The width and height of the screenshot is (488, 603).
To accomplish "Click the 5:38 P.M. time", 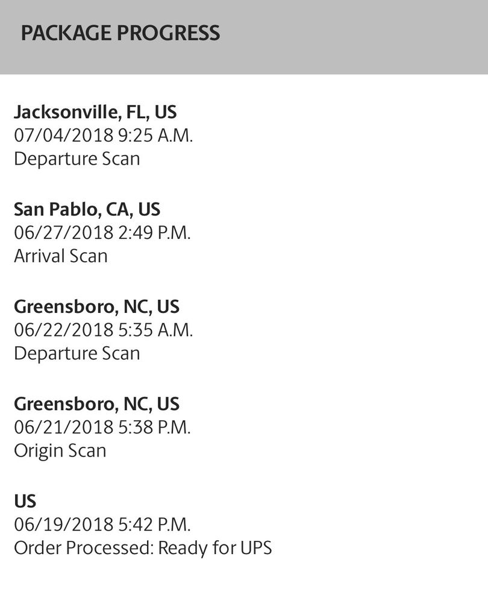I will pyautogui.click(x=154, y=427).
